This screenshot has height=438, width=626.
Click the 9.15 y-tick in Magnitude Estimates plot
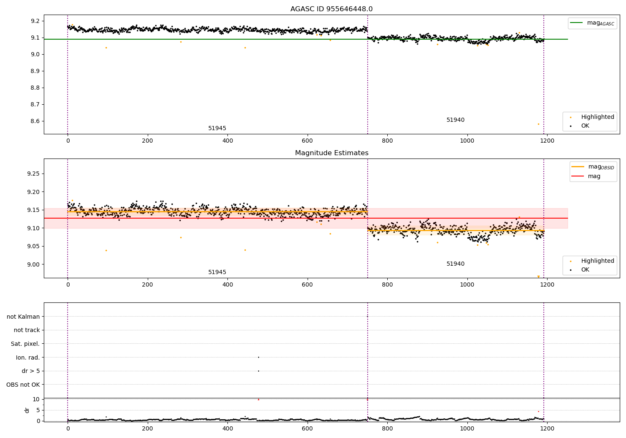(x=33, y=210)
